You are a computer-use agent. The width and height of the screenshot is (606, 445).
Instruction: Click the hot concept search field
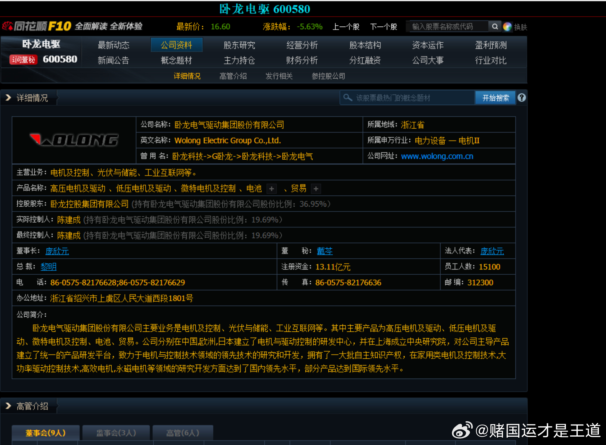point(407,98)
